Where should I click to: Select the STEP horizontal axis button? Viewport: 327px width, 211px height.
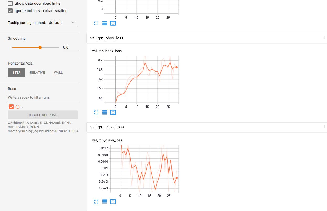pyautogui.click(x=17, y=73)
